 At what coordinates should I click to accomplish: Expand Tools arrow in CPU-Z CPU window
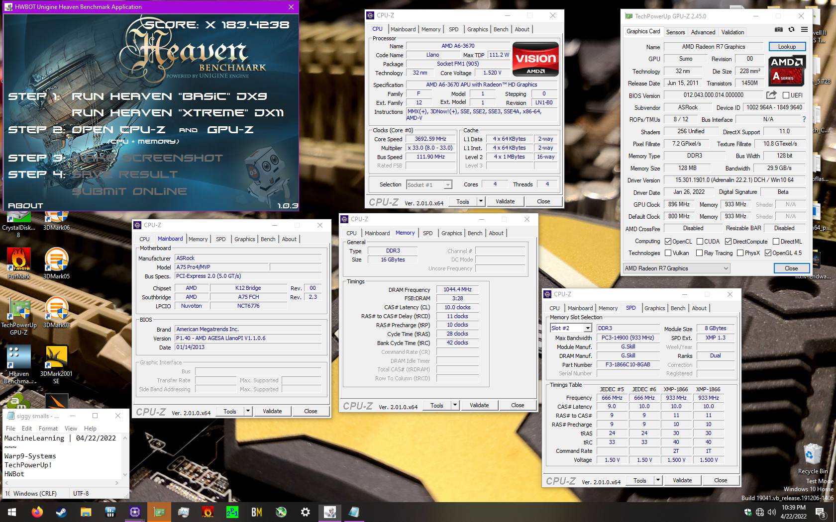481,201
